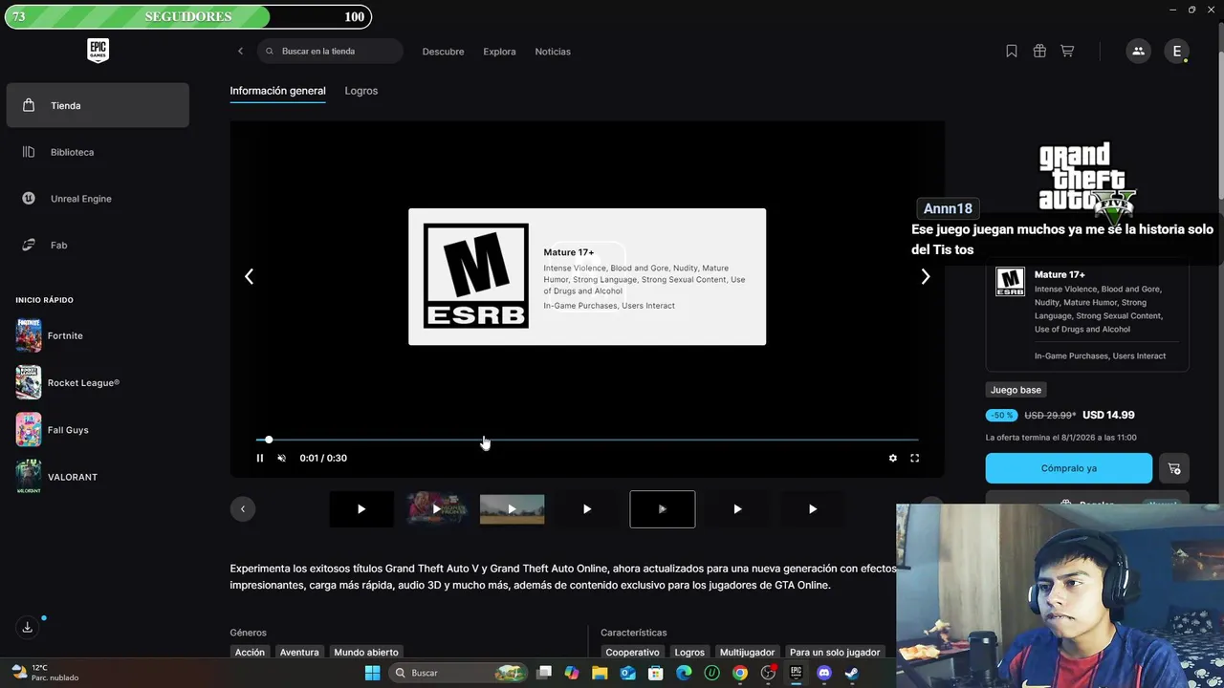Open video settings gear
This screenshot has width=1224, height=688.
(x=893, y=458)
